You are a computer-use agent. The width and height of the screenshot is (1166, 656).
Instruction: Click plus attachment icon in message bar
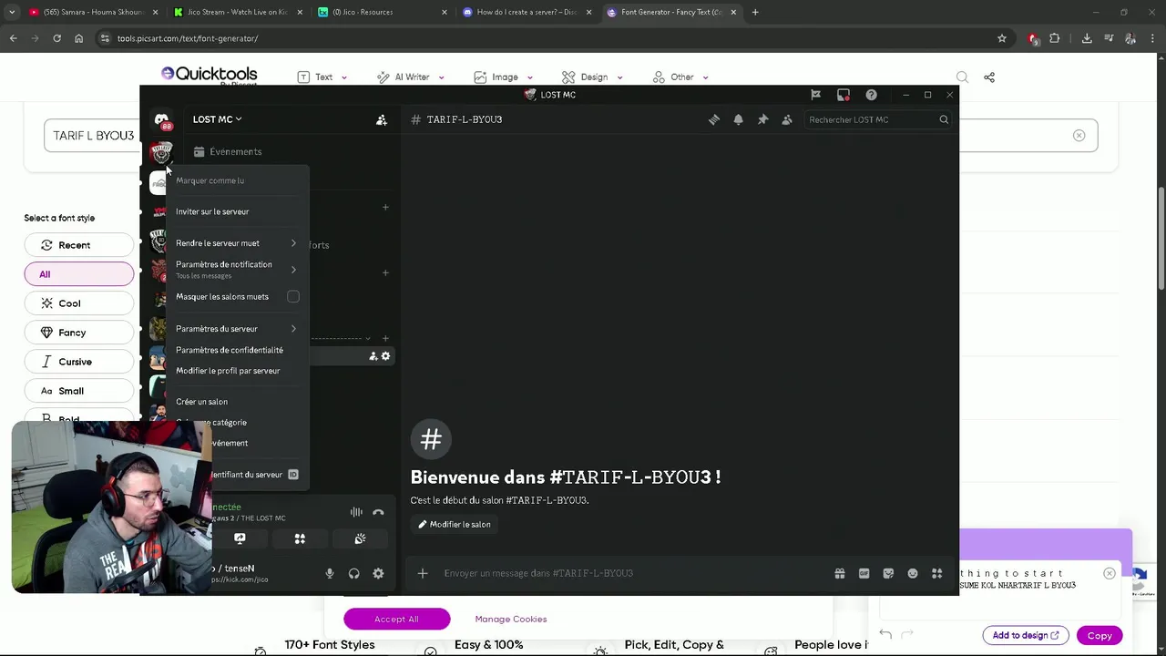pos(423,573)
